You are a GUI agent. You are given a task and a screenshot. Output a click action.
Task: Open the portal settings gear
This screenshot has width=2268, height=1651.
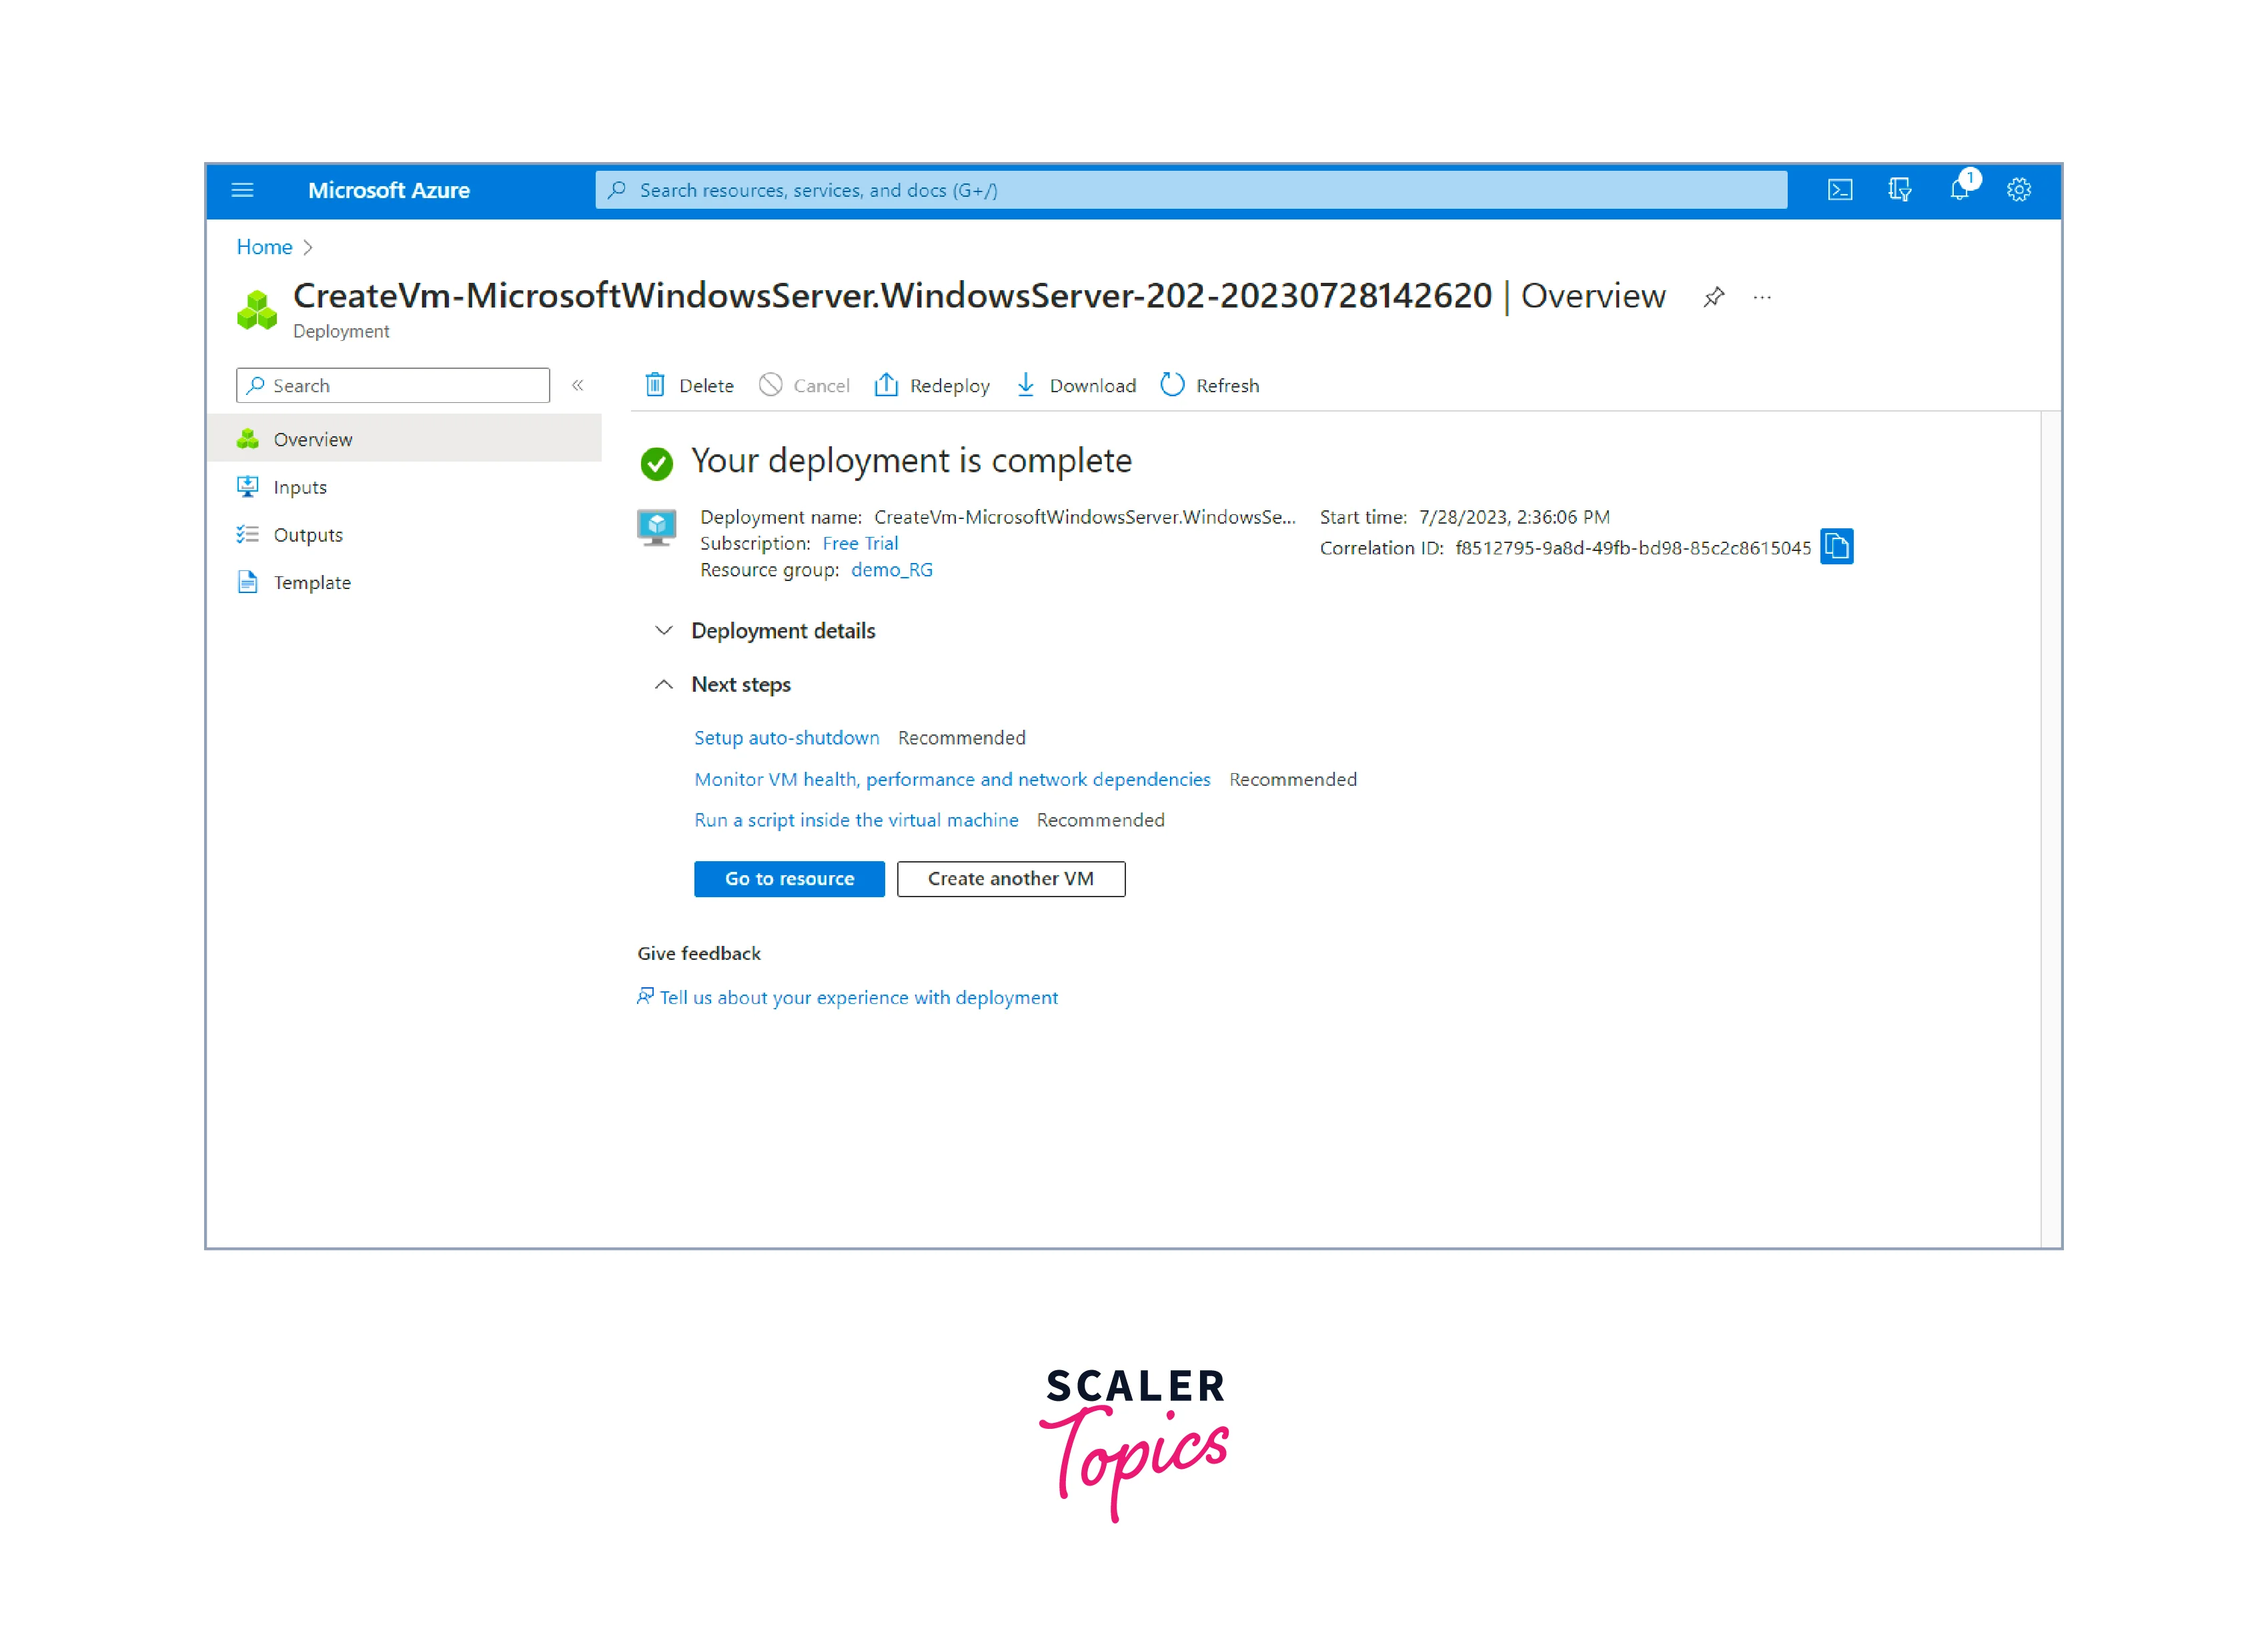click(2018, 190)
